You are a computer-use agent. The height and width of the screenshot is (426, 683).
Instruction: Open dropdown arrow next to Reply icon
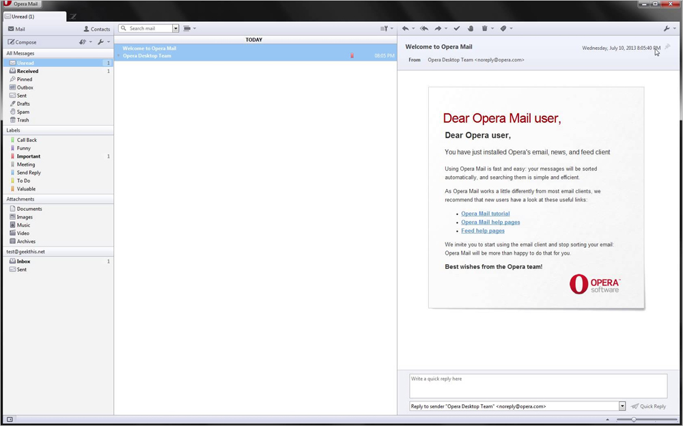[413, 28]
